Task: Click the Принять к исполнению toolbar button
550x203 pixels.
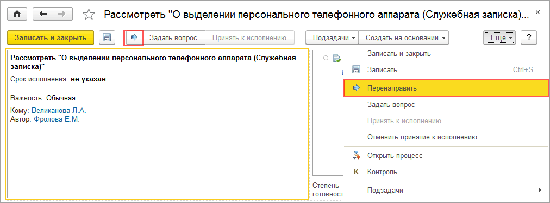Action: [x=249, y=37]
